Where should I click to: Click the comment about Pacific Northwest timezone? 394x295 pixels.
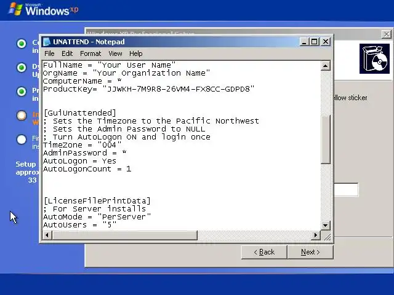tap(151, 121)
